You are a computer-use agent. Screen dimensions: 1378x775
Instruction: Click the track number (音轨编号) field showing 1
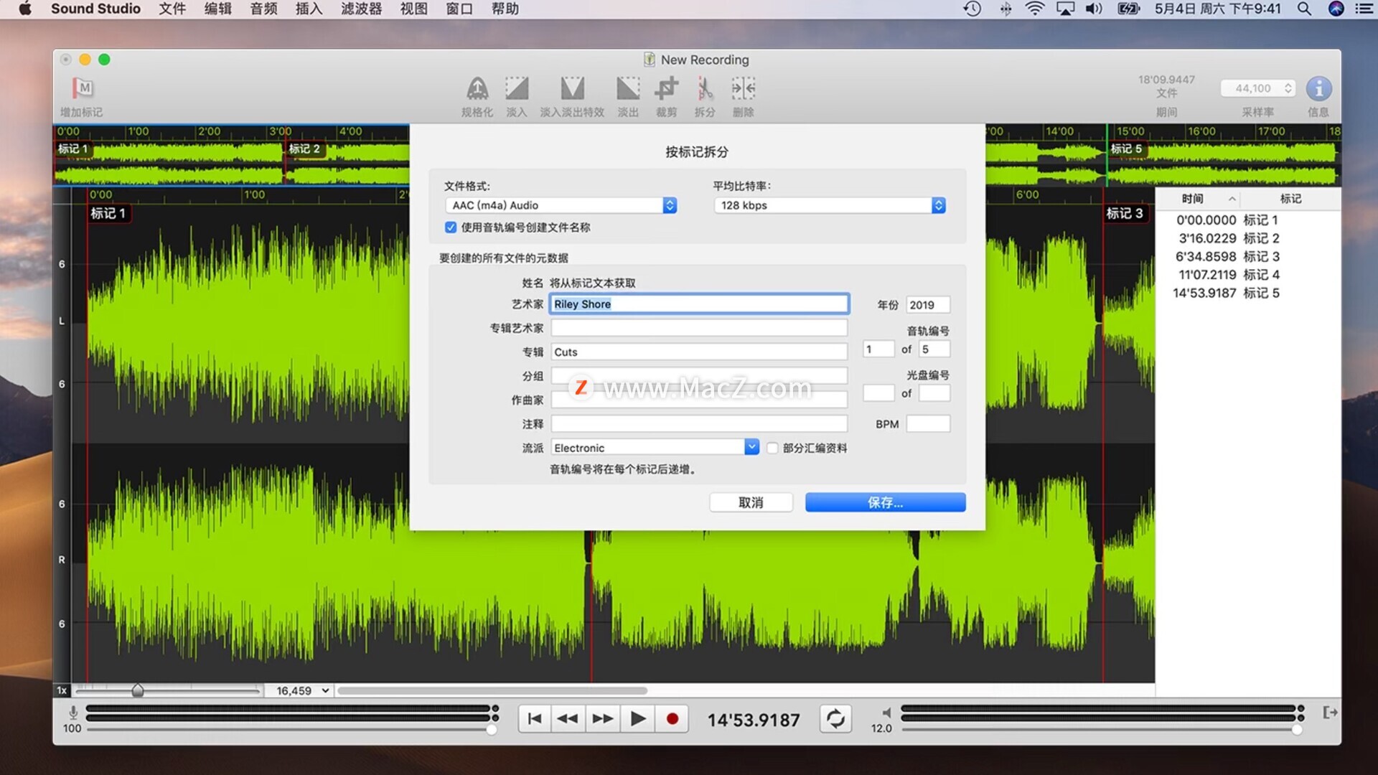pos(878,349)
